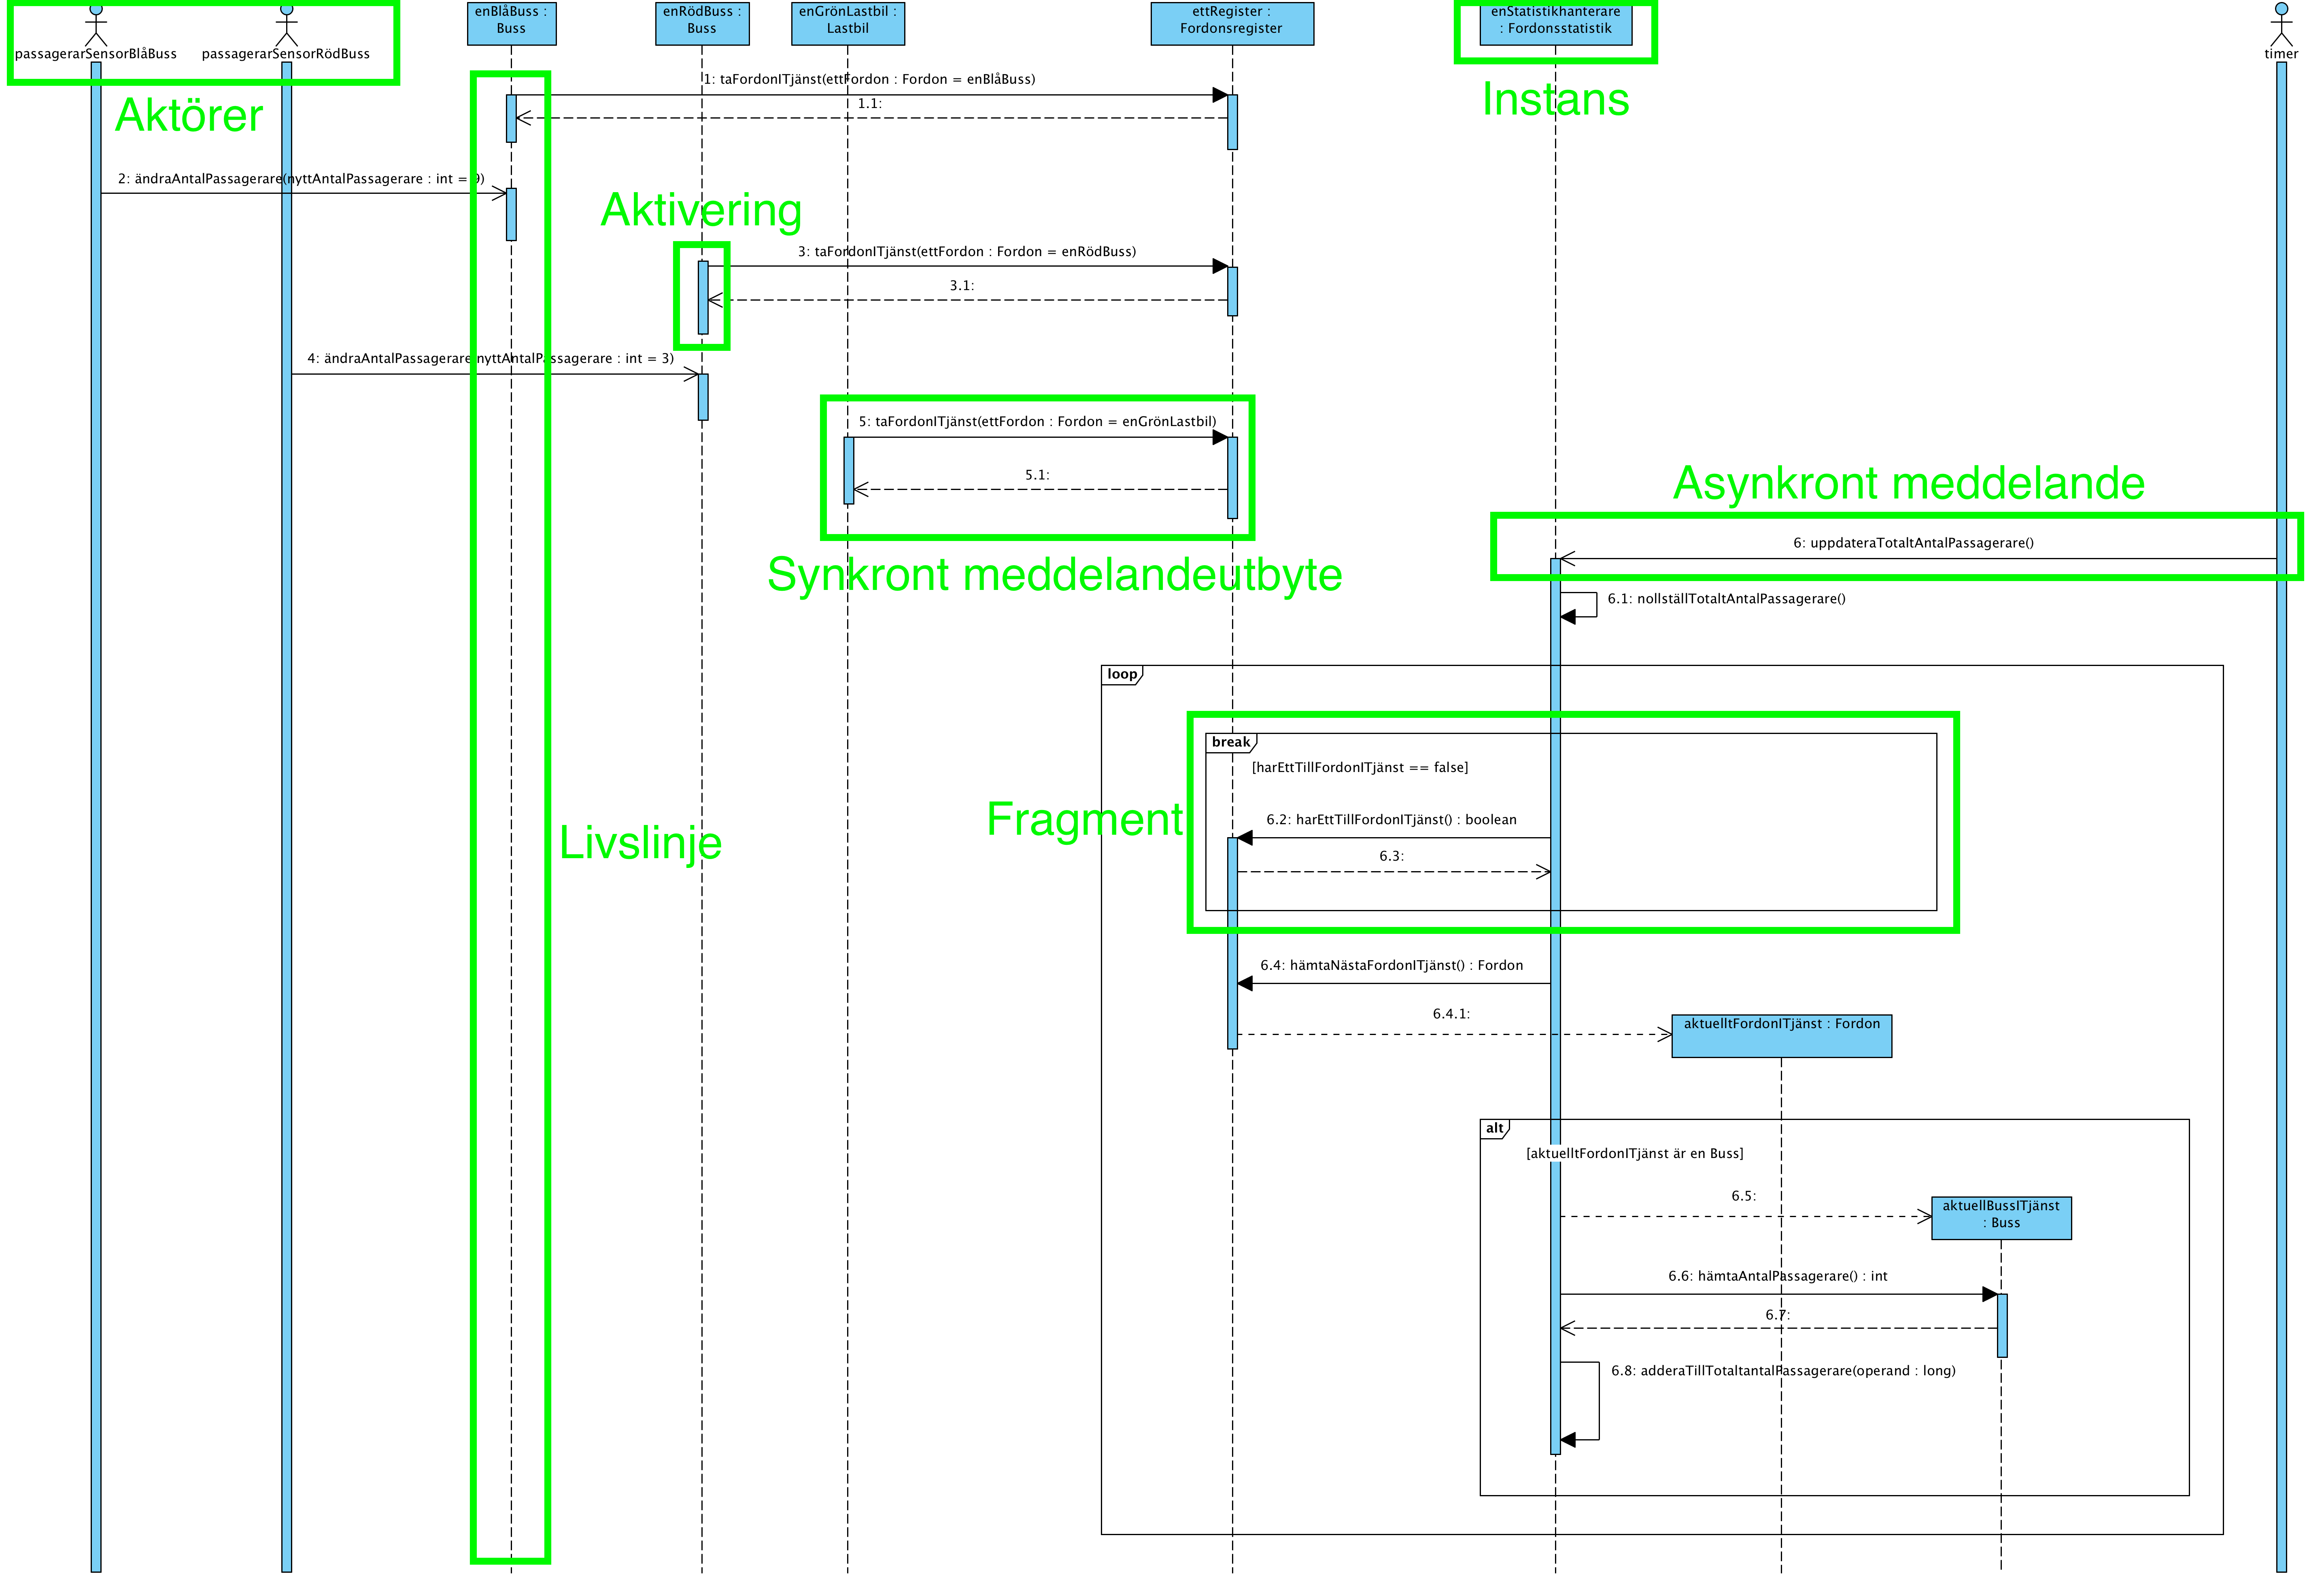Click the activation bar receiving message 4
This screenshot has width=2324, height=1578.
[x=703, y=397]
